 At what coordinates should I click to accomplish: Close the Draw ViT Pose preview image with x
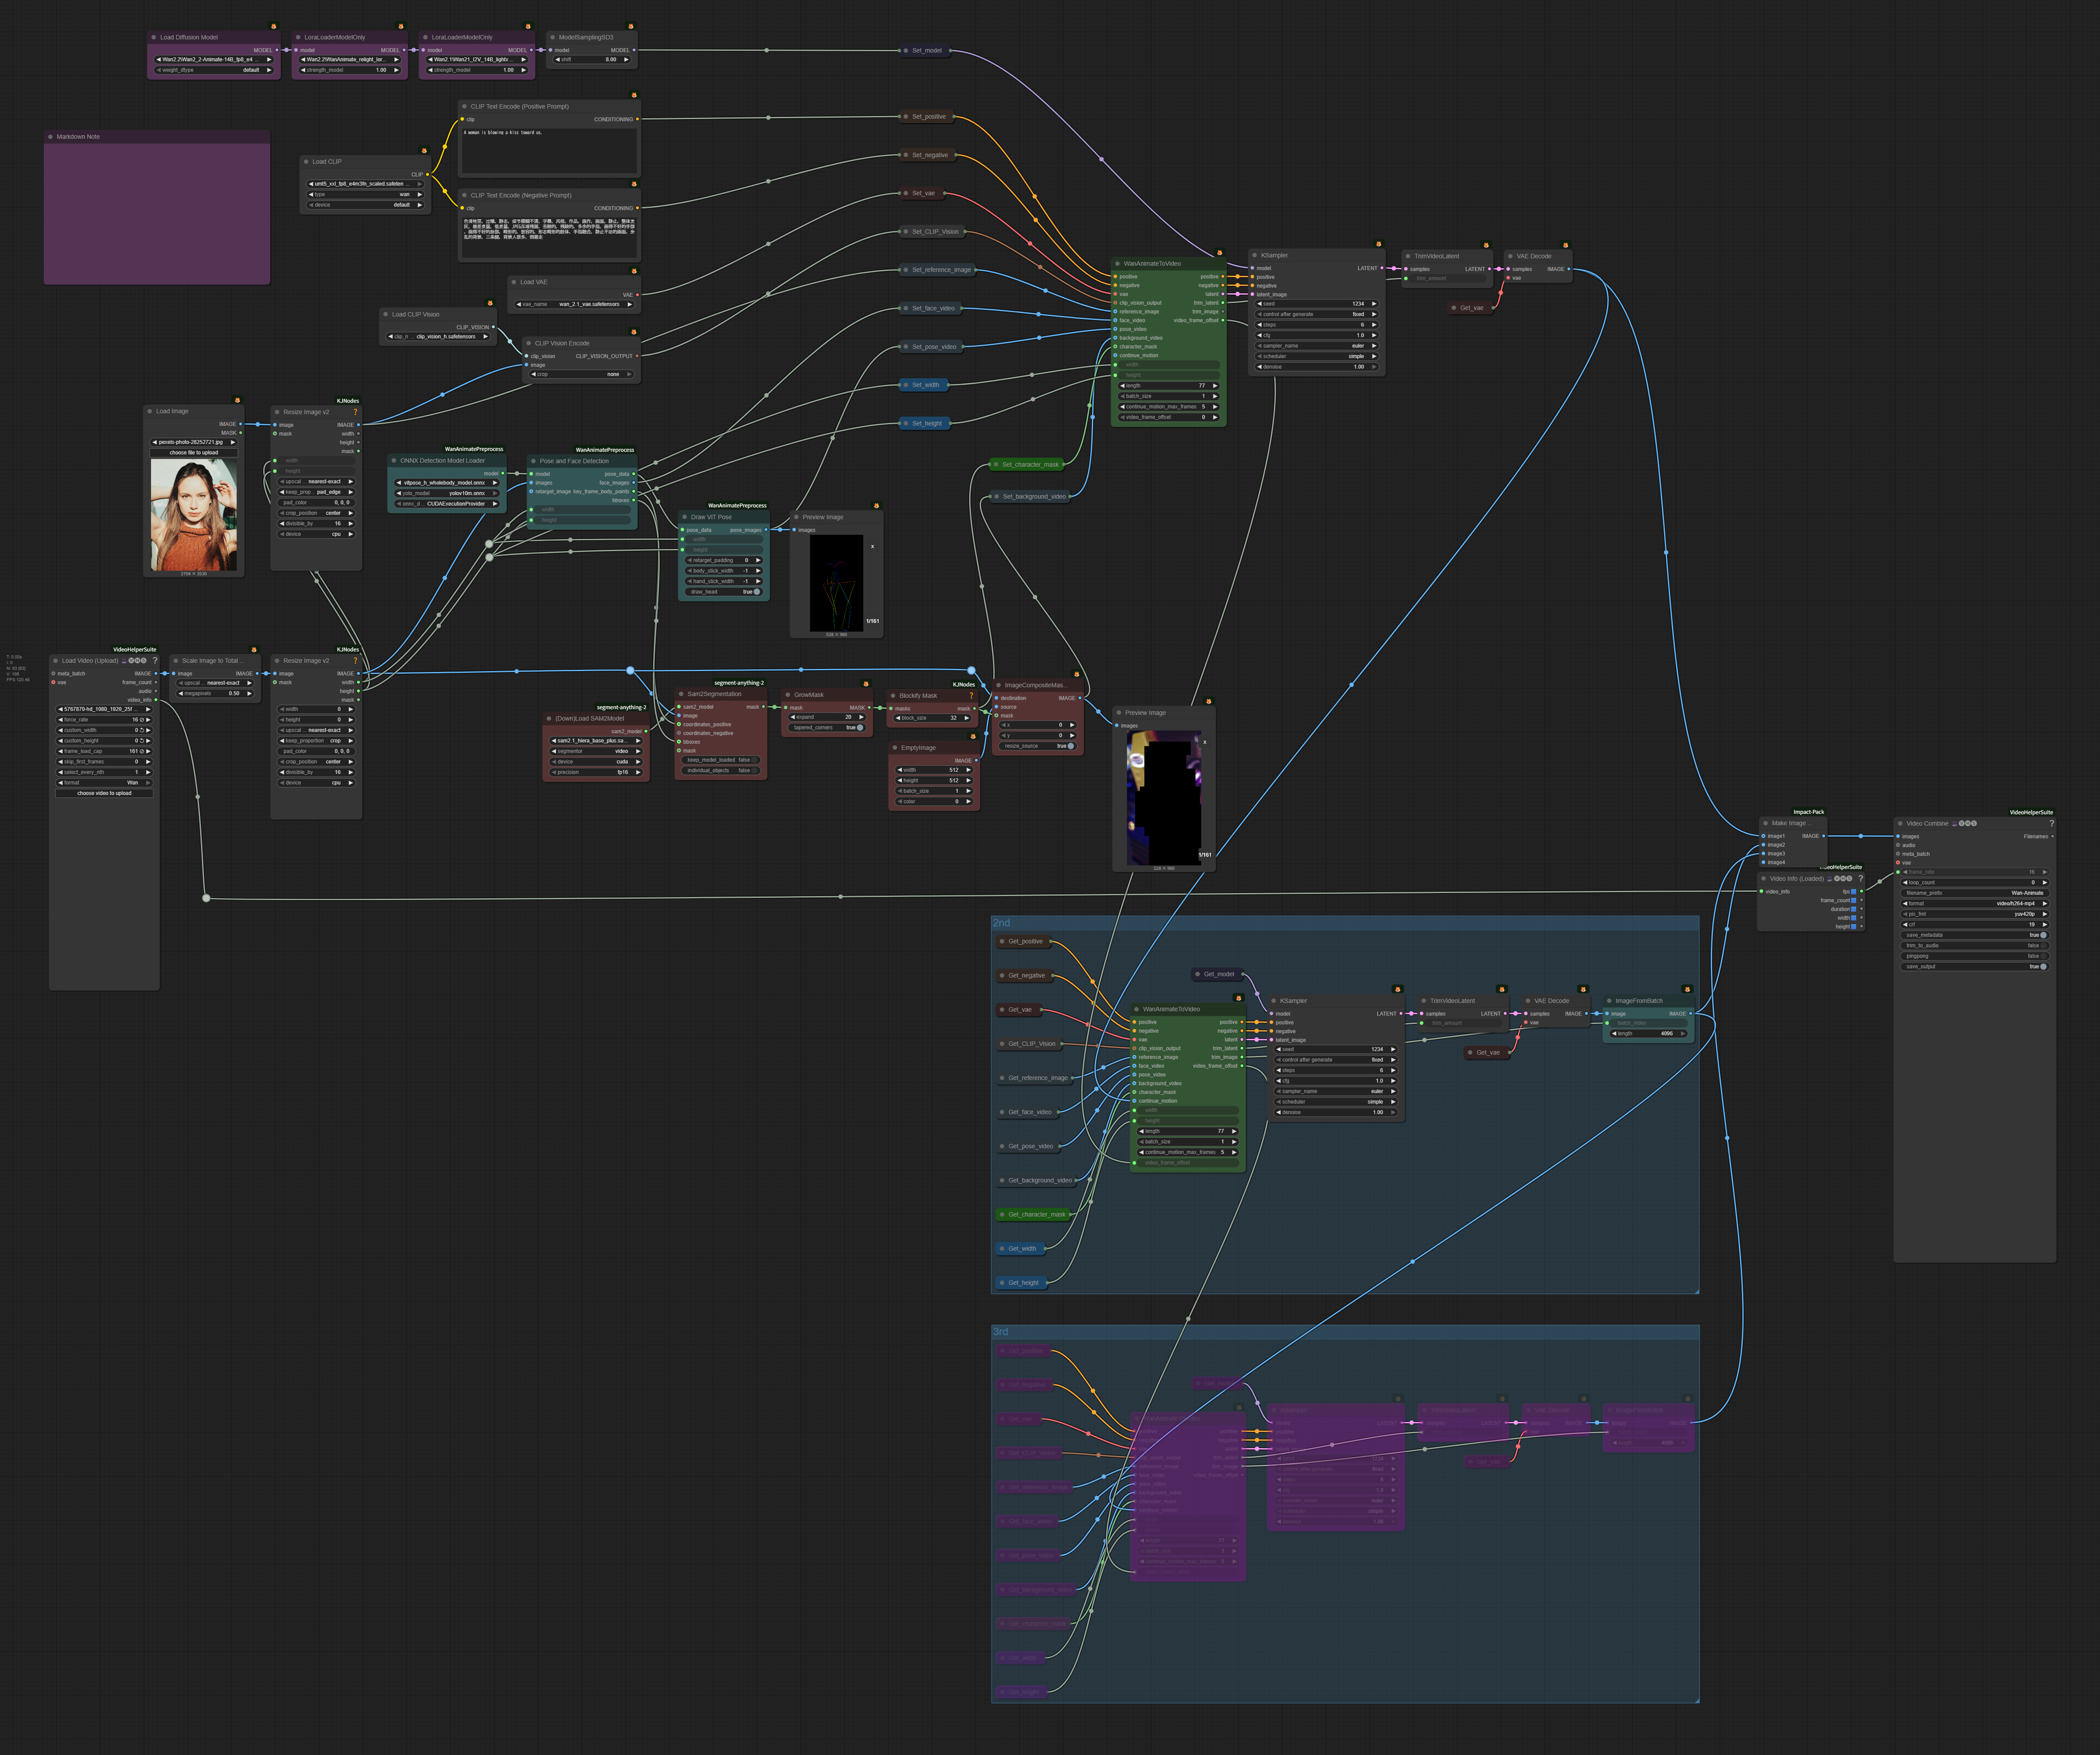[x=872, y=546]
